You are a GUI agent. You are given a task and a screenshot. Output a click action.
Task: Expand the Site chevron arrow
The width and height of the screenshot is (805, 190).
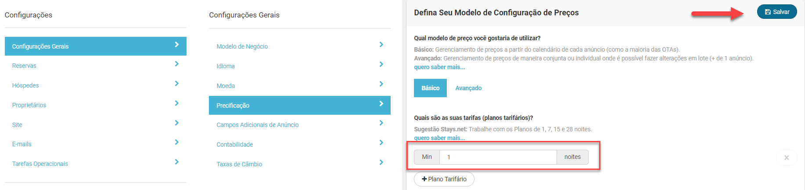click(176, 123)
